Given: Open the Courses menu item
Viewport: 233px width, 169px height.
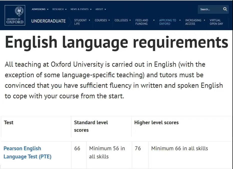Looking at the screenshot, I should tap(101, 20).
